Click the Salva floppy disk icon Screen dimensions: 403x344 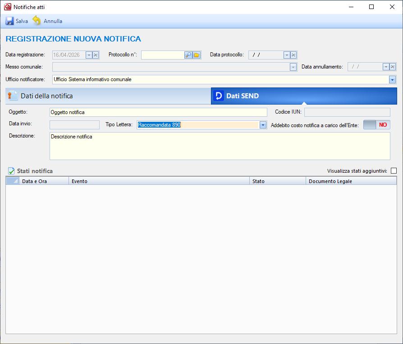(x=9, y=21)
